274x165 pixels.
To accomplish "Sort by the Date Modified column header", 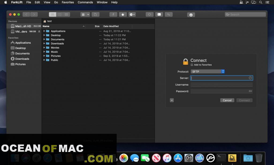I will pos(117,26).
